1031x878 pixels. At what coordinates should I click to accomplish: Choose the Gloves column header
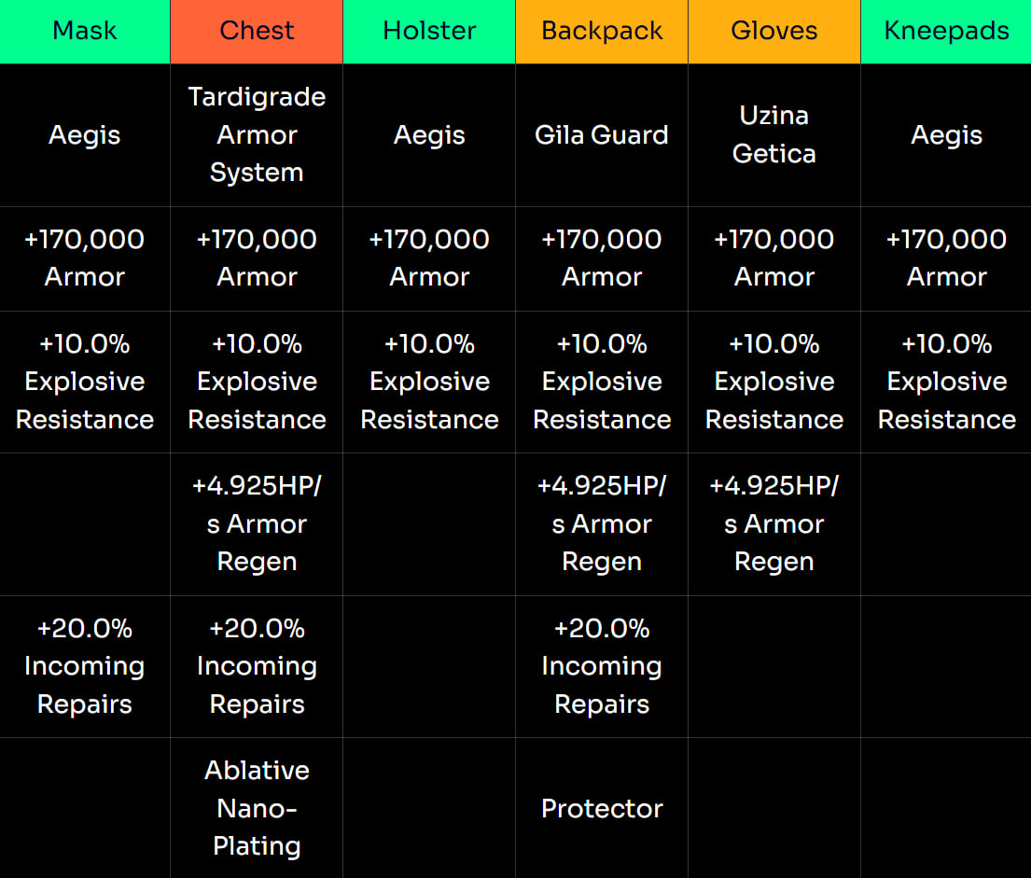774,31
